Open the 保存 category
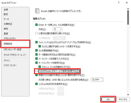131x103 pixels. click(6, 29)
